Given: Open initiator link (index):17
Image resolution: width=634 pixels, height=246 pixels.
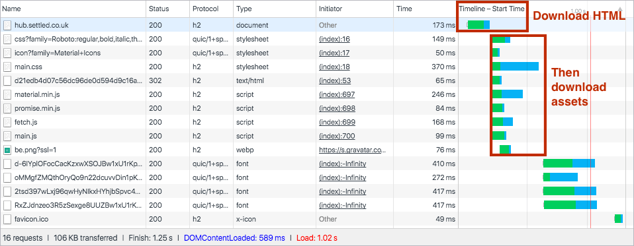Looking at the screenshot, I should click(334, 53).
